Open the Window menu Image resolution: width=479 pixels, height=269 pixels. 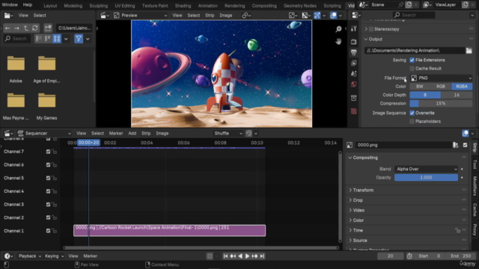(10, 5)
